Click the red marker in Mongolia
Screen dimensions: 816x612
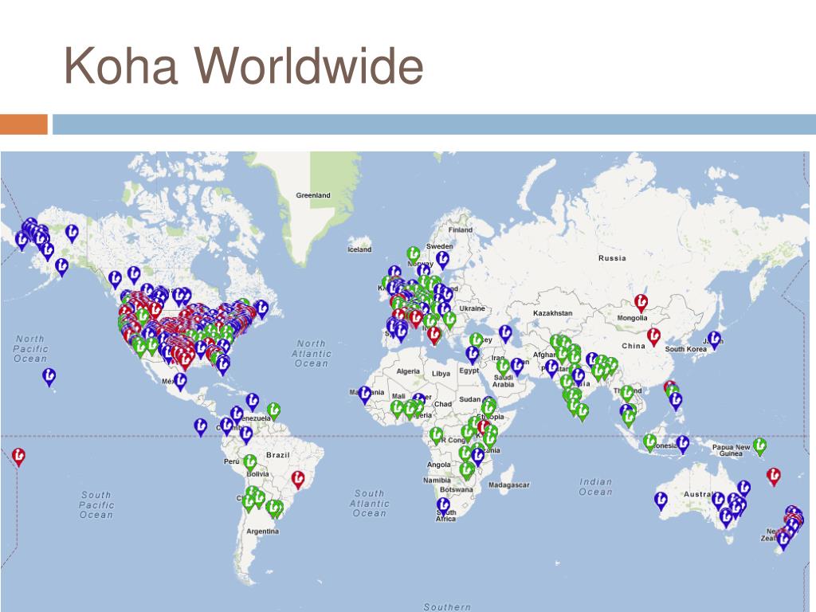pyautogui.click(x=641, y=303)
